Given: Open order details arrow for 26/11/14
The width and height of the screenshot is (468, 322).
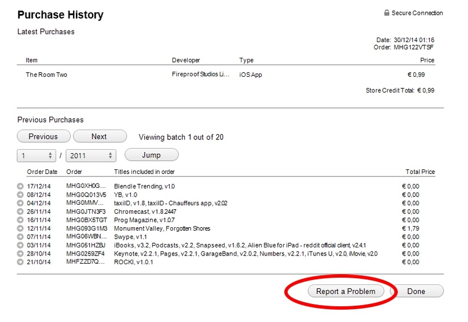Looking at the screenshot, I should pos(20,212).
